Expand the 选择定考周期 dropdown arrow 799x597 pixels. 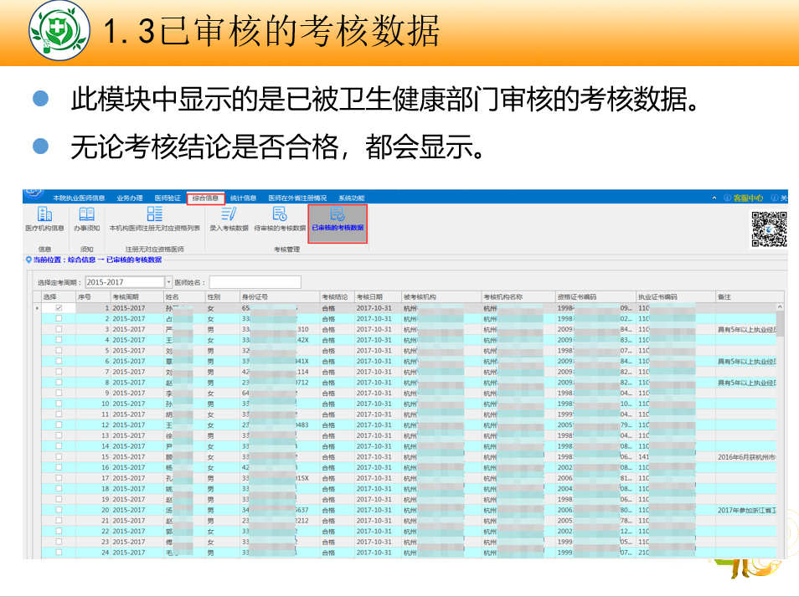click(168, 282)
